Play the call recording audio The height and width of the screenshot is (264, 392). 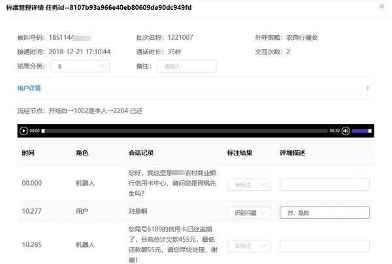24,131
